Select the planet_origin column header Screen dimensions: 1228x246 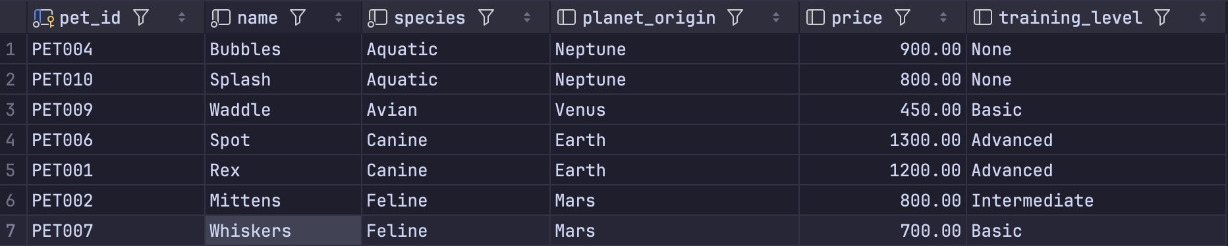coord(649,18)
